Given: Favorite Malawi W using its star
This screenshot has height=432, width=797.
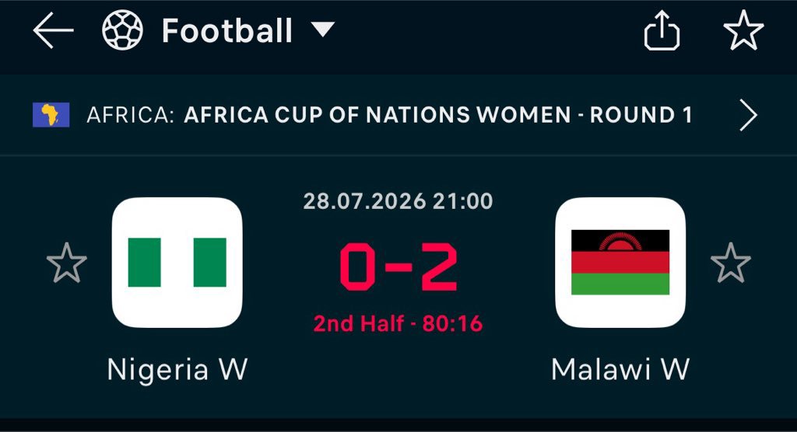Looking at the screenshot, I should coord(730,263).
